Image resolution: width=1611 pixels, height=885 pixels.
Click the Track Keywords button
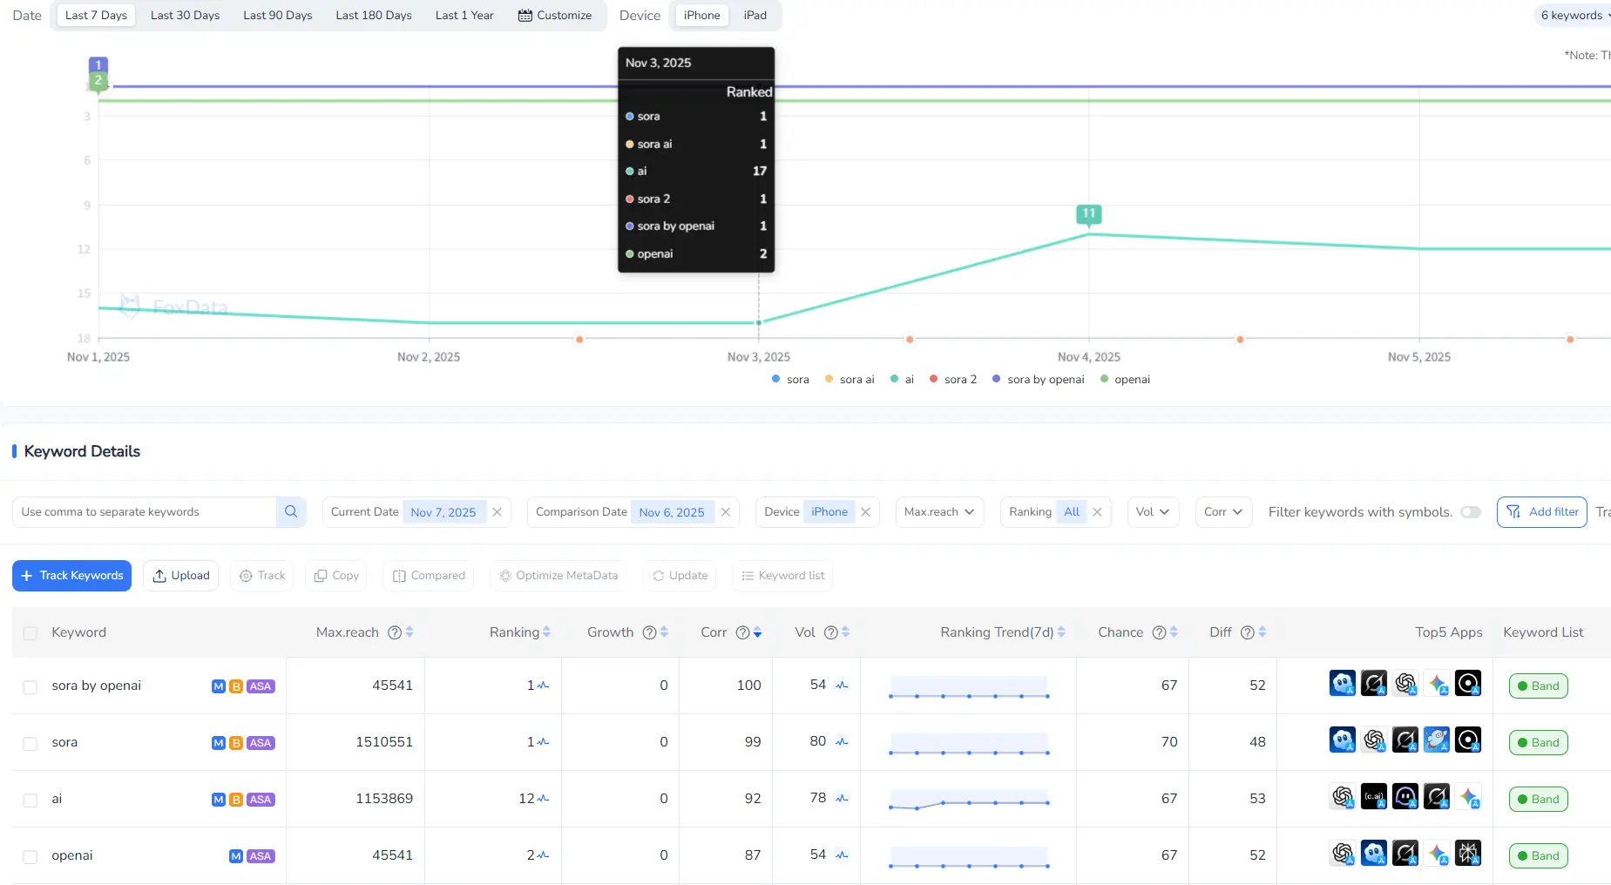click(71, 576)
